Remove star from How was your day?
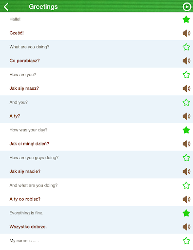This screenshot has height=250, width=193. tap(186, 130)
